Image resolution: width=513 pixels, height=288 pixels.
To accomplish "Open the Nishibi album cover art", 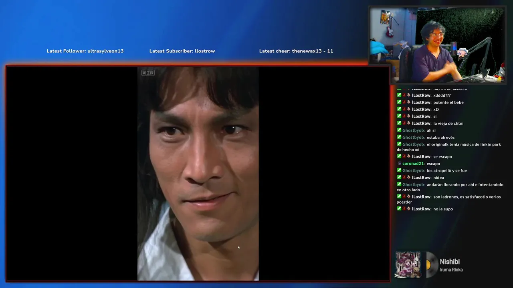I will pos(408,264).
